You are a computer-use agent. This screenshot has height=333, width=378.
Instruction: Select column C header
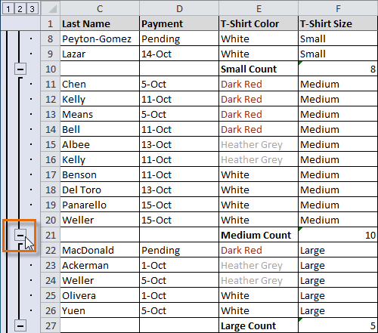point(100,8)
